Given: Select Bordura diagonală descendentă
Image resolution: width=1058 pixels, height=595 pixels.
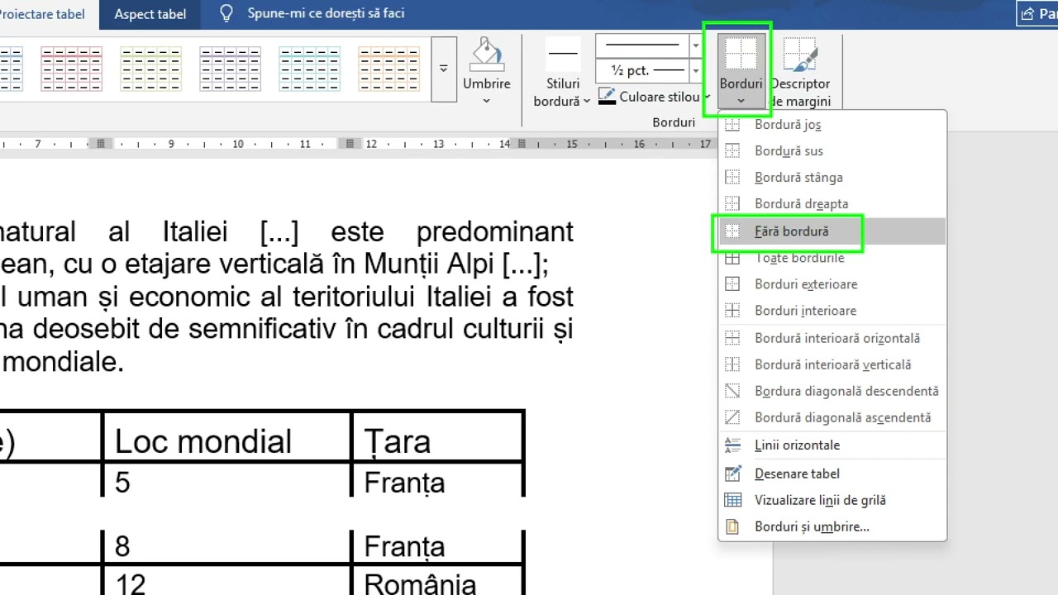Looking at the screenshot, I should (x=832, y=391).
